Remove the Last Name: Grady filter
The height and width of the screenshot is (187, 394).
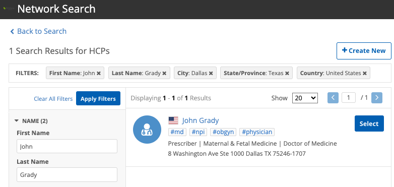point(164,73)
